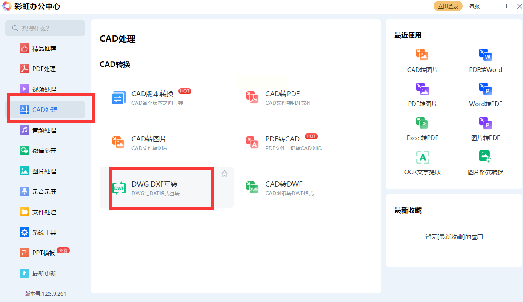Click the orange CAD转图片 icon in the CAD转换 list
The height and width of the screenshot is (302, 523).
[118, 142]
